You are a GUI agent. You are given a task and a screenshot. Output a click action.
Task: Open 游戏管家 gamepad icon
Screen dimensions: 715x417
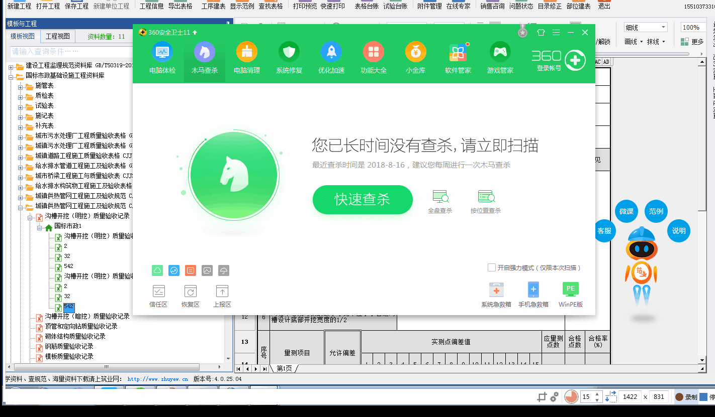500,58
